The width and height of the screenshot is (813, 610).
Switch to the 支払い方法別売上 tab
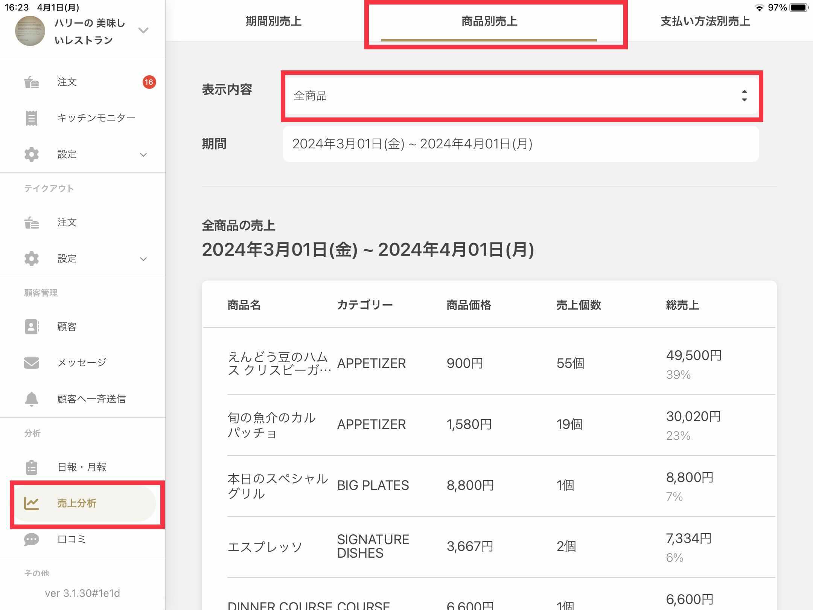(x=705, y=21)
